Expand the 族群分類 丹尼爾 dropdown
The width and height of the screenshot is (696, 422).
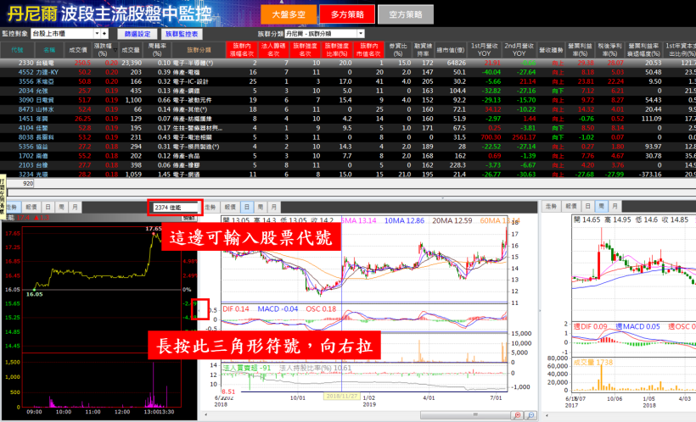[361, 34]
